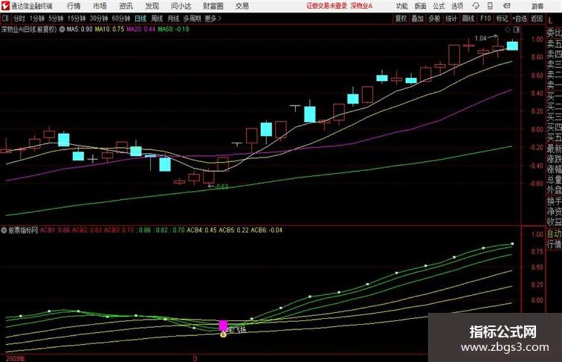
Task: Click the ACB6: -0.04 value
Action: click(266, 230)
